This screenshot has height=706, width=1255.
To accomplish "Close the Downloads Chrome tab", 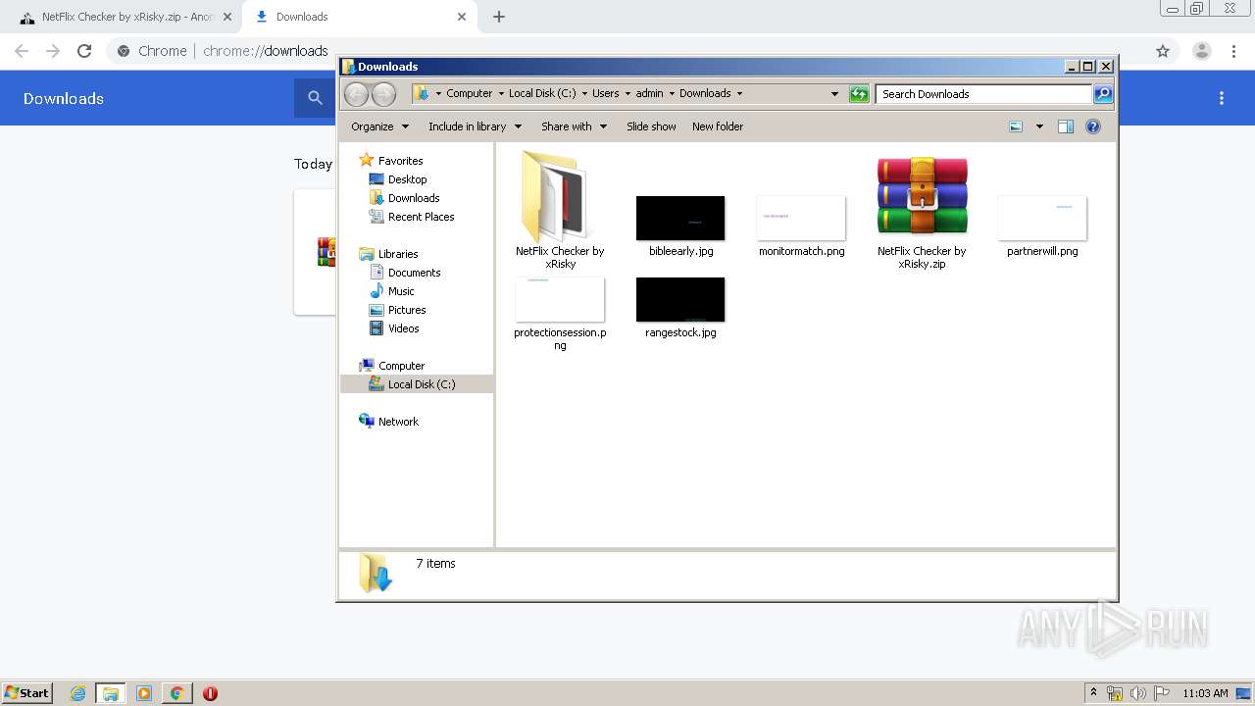I will coord(462,17).
